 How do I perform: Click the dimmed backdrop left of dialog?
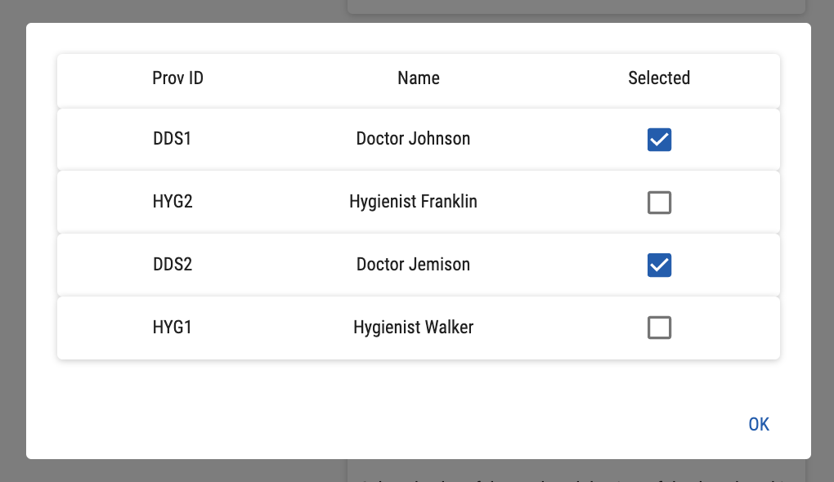12,245
